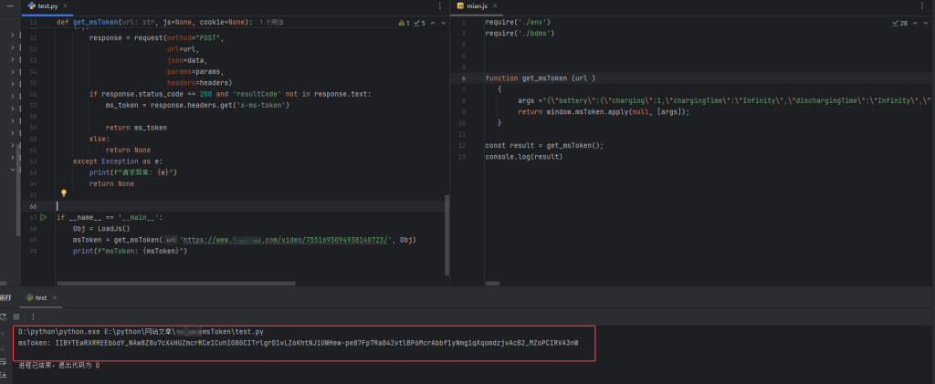935x384 pixels.
Task: Expand the first collapsed project tree item
Action: pyautogui.click(x=13, y=36)
